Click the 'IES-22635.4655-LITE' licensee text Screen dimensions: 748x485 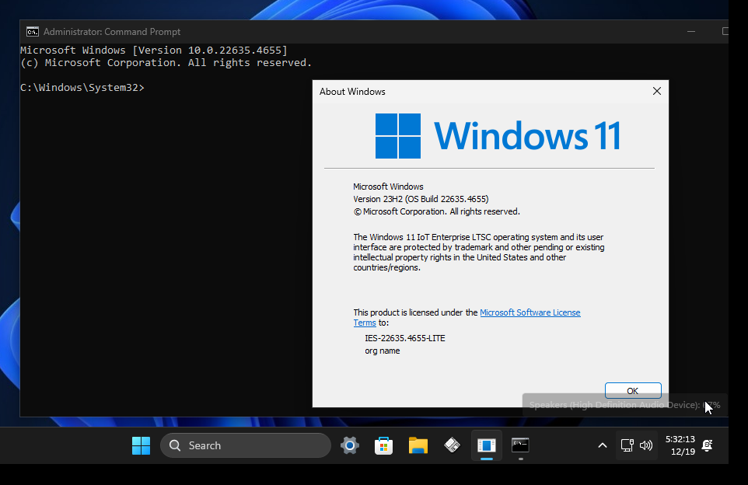[x=405, y=338]
